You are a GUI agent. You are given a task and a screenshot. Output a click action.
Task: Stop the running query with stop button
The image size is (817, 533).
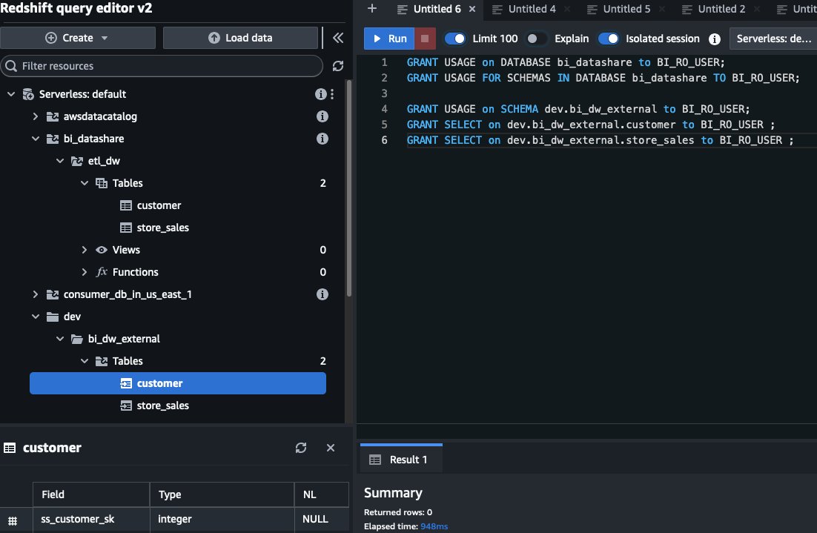[425, 39]
